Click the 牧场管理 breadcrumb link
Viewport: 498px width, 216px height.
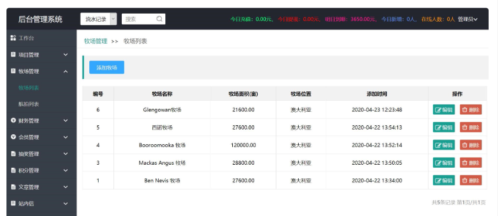tap(96, 41)
